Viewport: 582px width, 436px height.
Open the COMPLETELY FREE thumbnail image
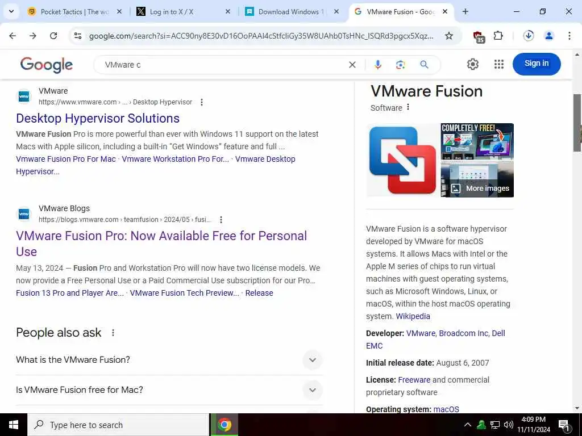point(477,141)
